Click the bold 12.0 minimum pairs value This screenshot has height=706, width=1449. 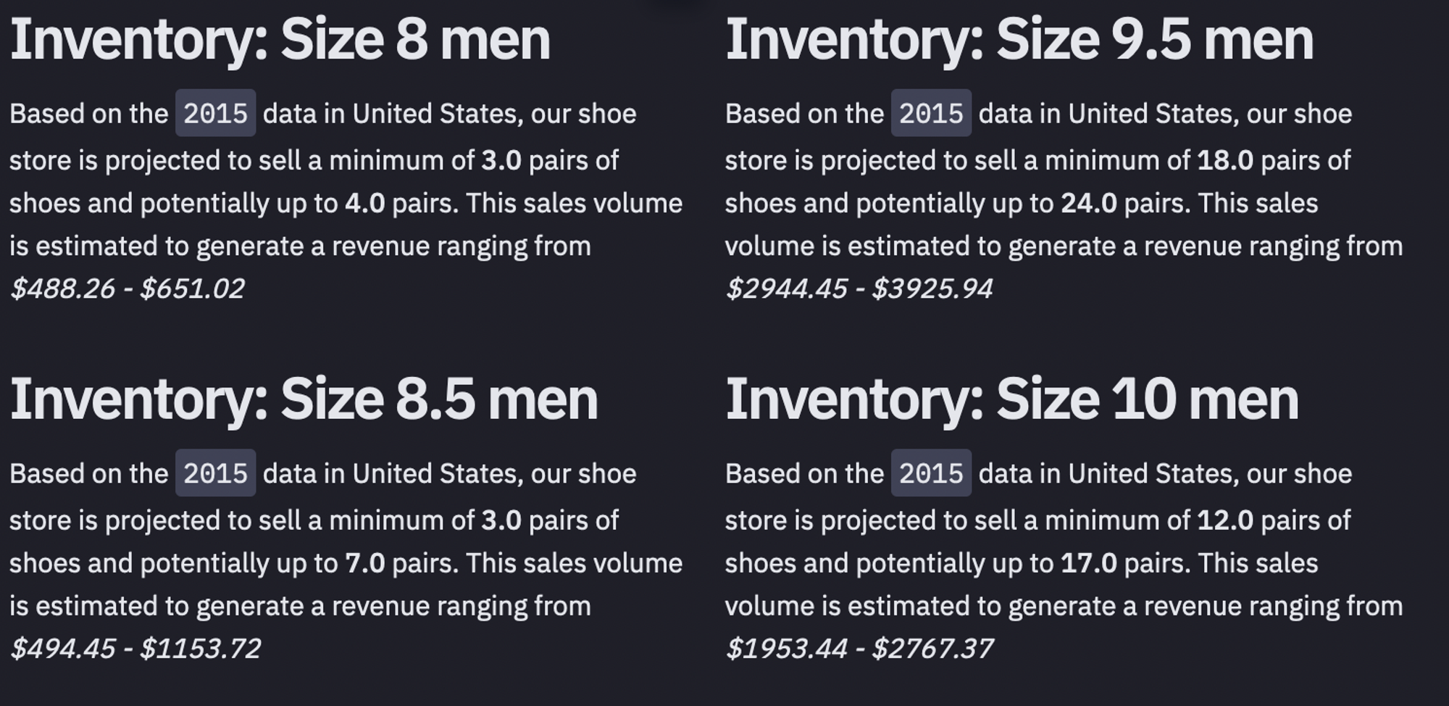point(1225,520)
